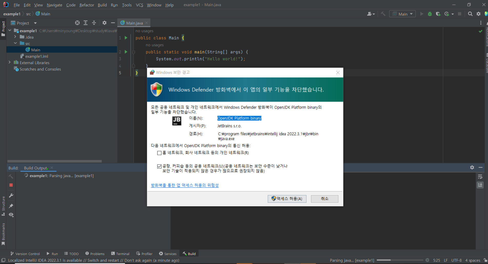Expand All icon in Project panel

pyautogui.click(x=86, y=23)
